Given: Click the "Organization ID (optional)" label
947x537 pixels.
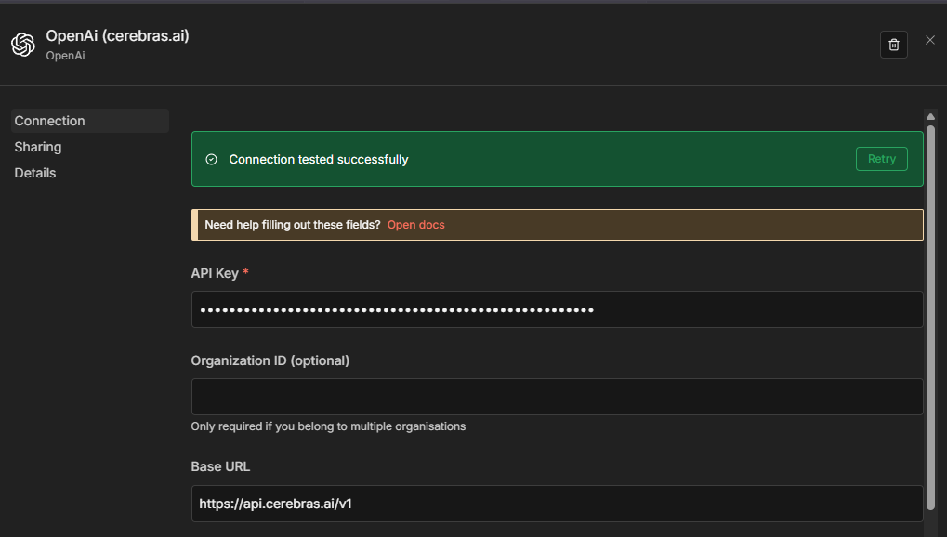Looking at the screenshot, I should [x=270, y=360].
